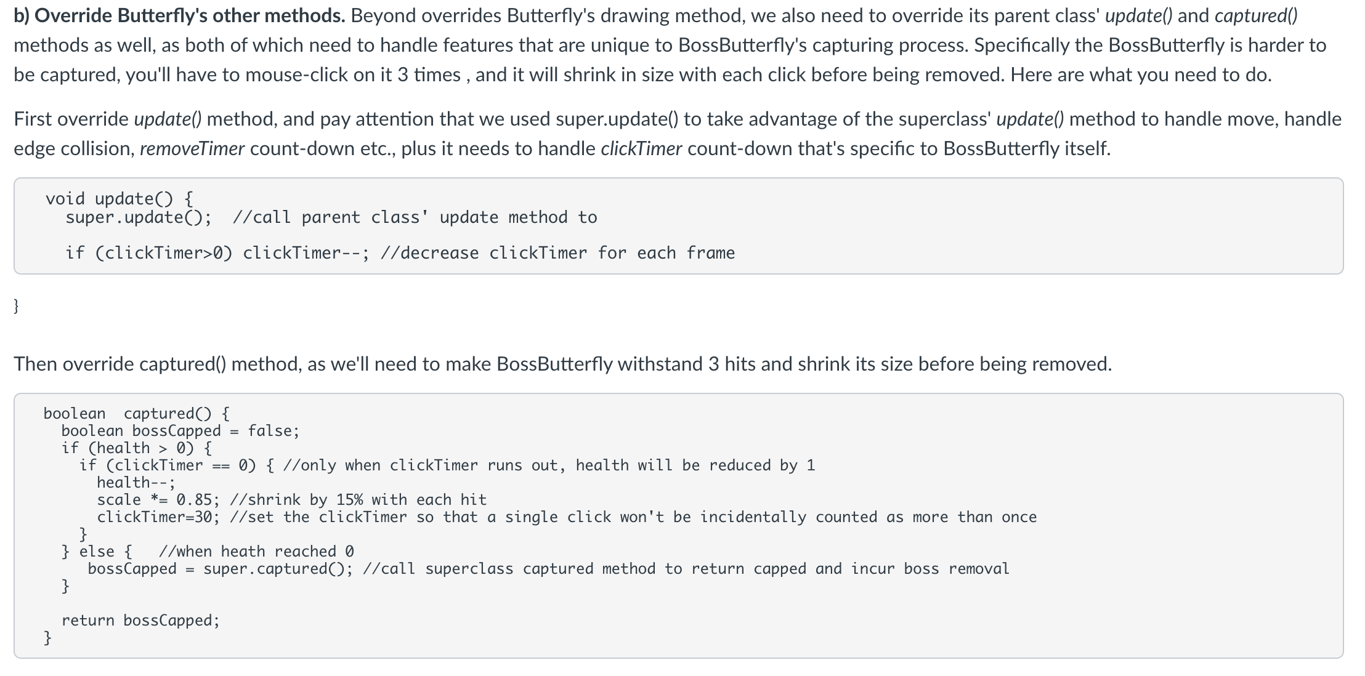Click the bold heading "Override Butterfly's other methods"
Image resolution: width=1365 pixels, height=676 pixels.
tap(189, 16)
